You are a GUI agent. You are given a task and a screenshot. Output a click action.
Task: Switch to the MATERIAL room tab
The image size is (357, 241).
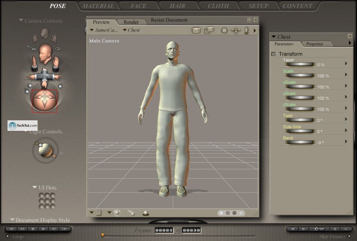(x=98, y=6)
